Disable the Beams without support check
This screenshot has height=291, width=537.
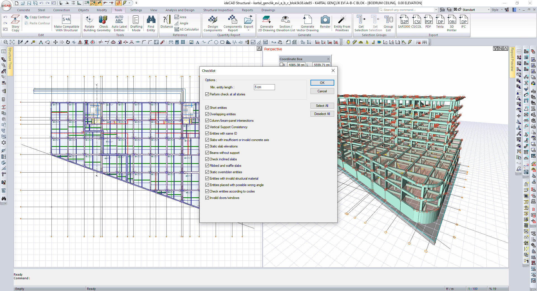[207, 153]
